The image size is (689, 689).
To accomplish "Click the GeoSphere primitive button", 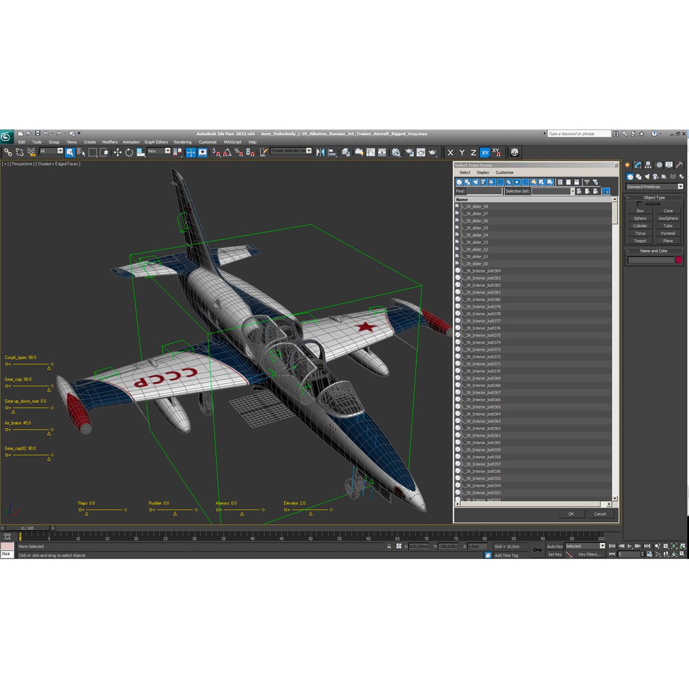I will point(668,218).
